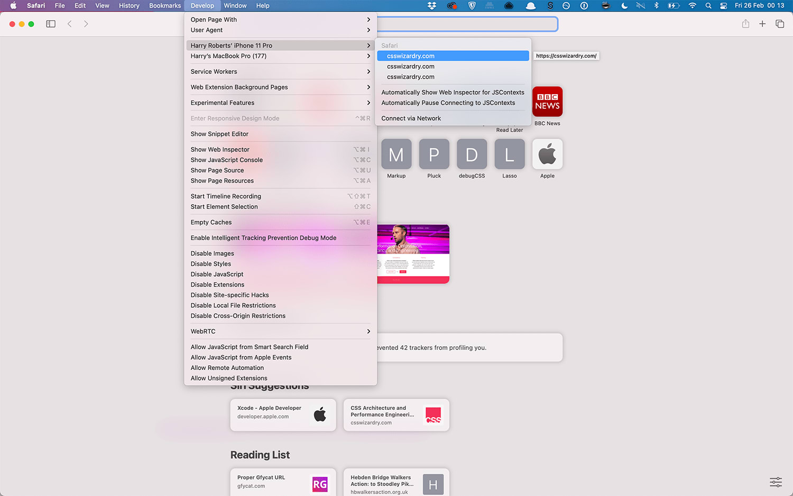
Task: Open the Lasso favourite icon
Action: (x=510, y=154)
